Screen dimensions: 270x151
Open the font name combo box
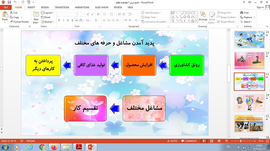point(67,14)
